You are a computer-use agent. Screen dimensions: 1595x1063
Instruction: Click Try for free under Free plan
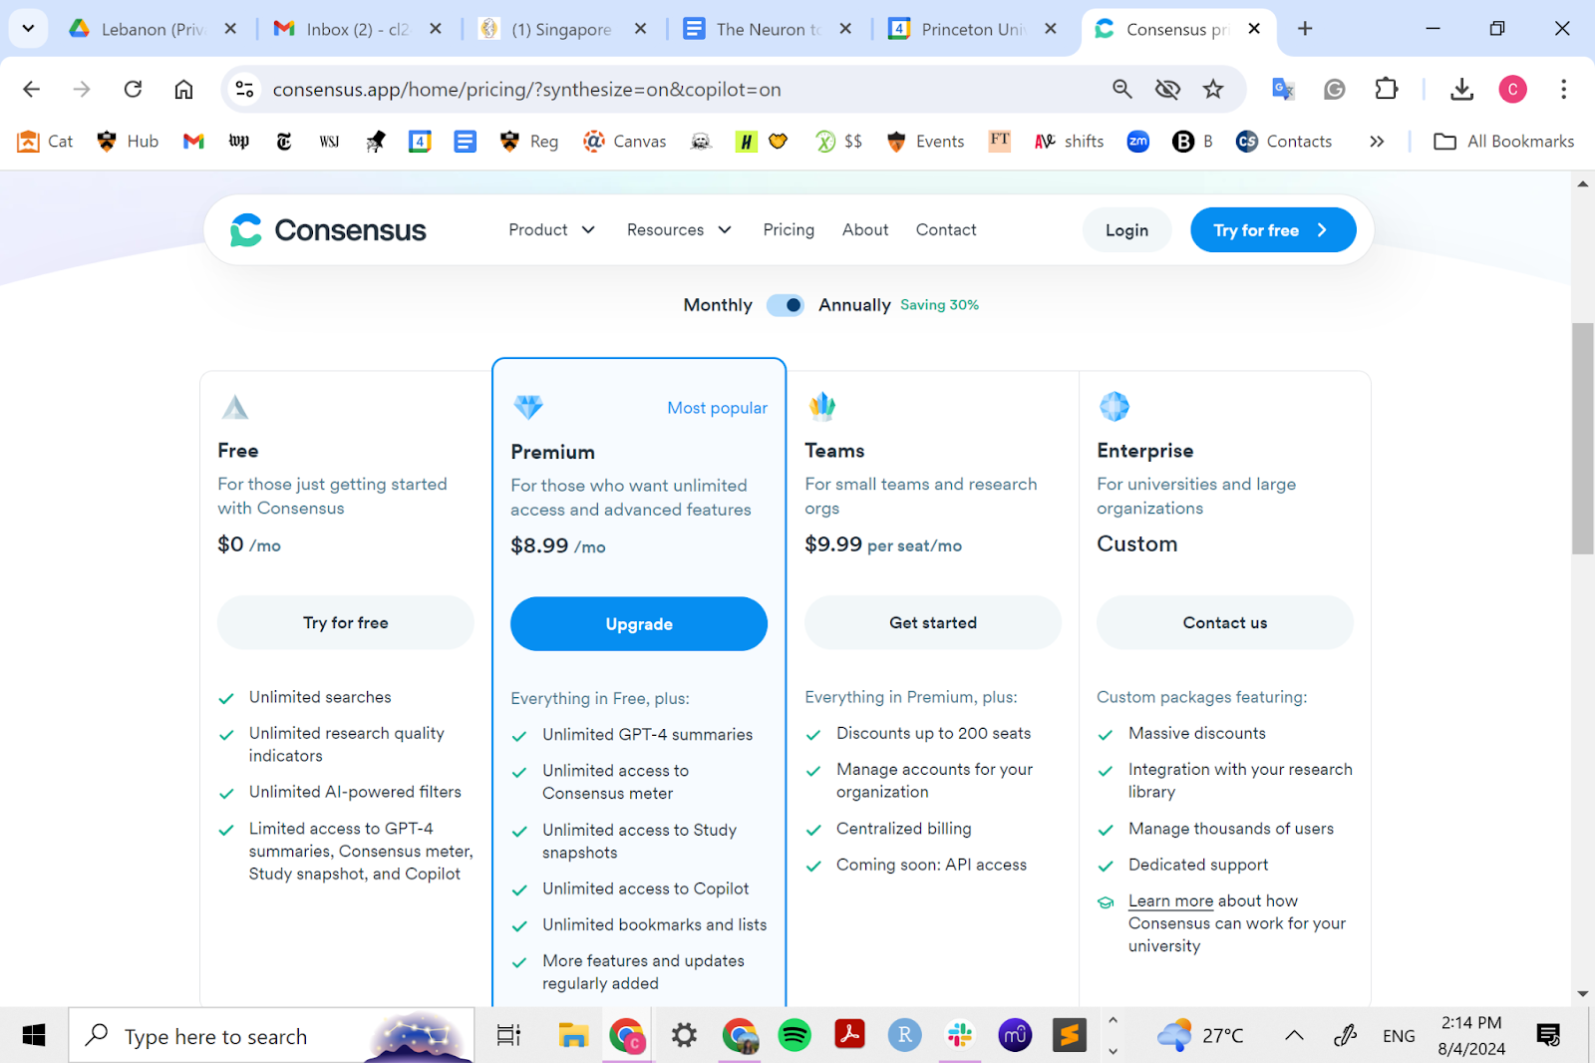(345, 623)
